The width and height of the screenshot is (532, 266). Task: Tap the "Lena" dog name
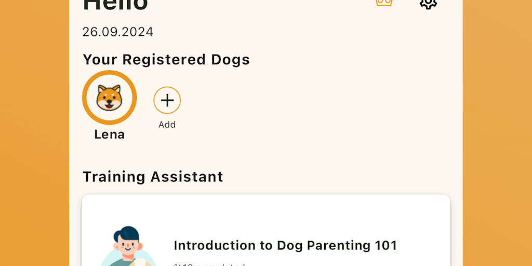click(109, 135)
